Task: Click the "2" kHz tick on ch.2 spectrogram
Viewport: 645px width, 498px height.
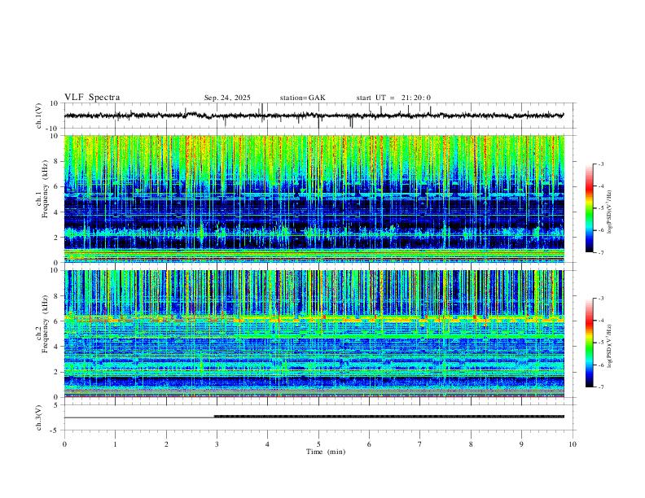Action: pos(57,372)
